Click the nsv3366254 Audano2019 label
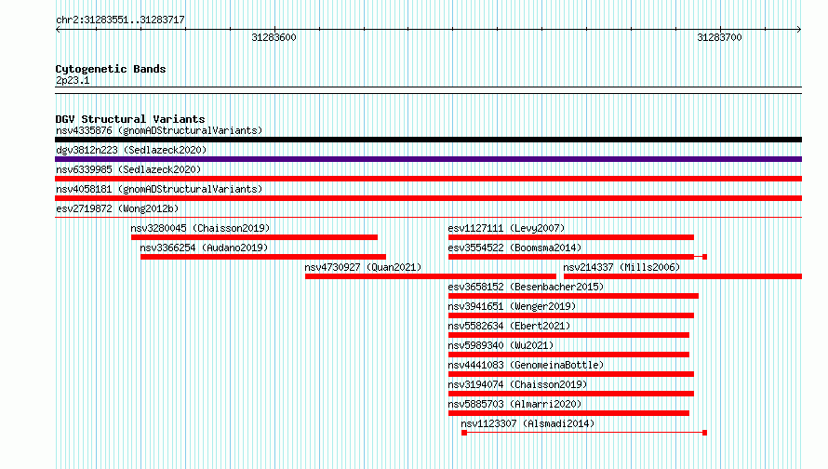This screenshot has width=828, height=469. pos(204,248)
